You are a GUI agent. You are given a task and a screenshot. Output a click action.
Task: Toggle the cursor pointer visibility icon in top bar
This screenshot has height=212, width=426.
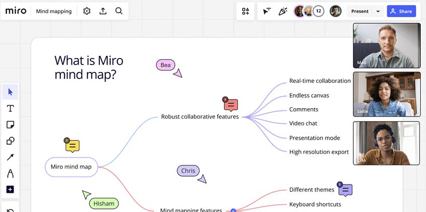(x=267, y=11)
